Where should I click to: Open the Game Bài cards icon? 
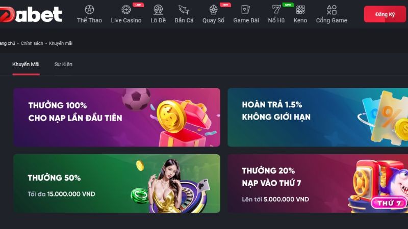pos(246,10)
